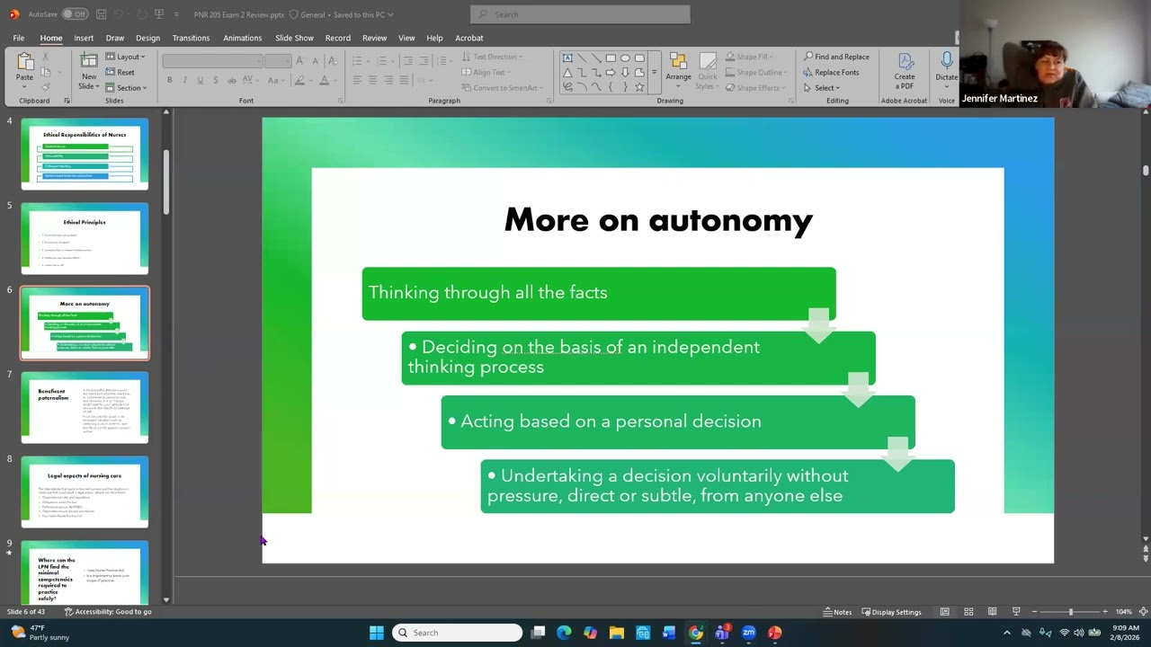The image size is (1151, 647).
Task: Click the fit slide to window icon
Action: pyautogui.click(x=1143, y=612)
